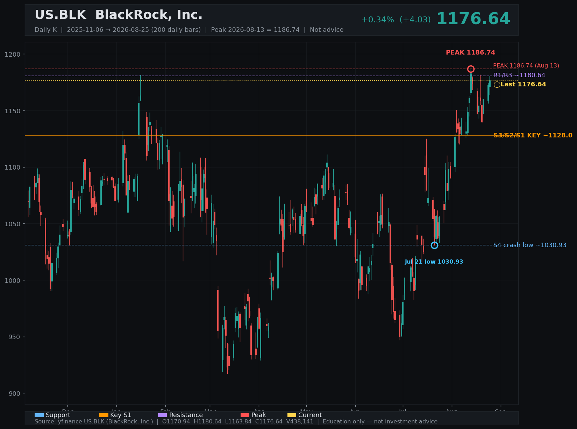Click the blue circle marker at the Jul 21 low
The width and height of the screenshot is (577, 429).
coord(434,245)
